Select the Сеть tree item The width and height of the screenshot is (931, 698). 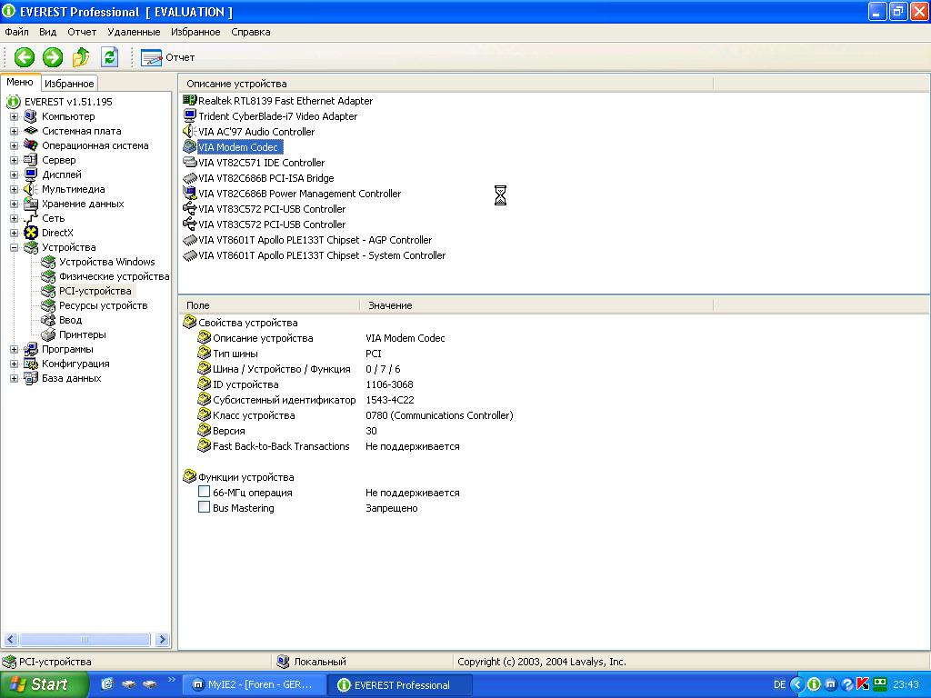53,218
